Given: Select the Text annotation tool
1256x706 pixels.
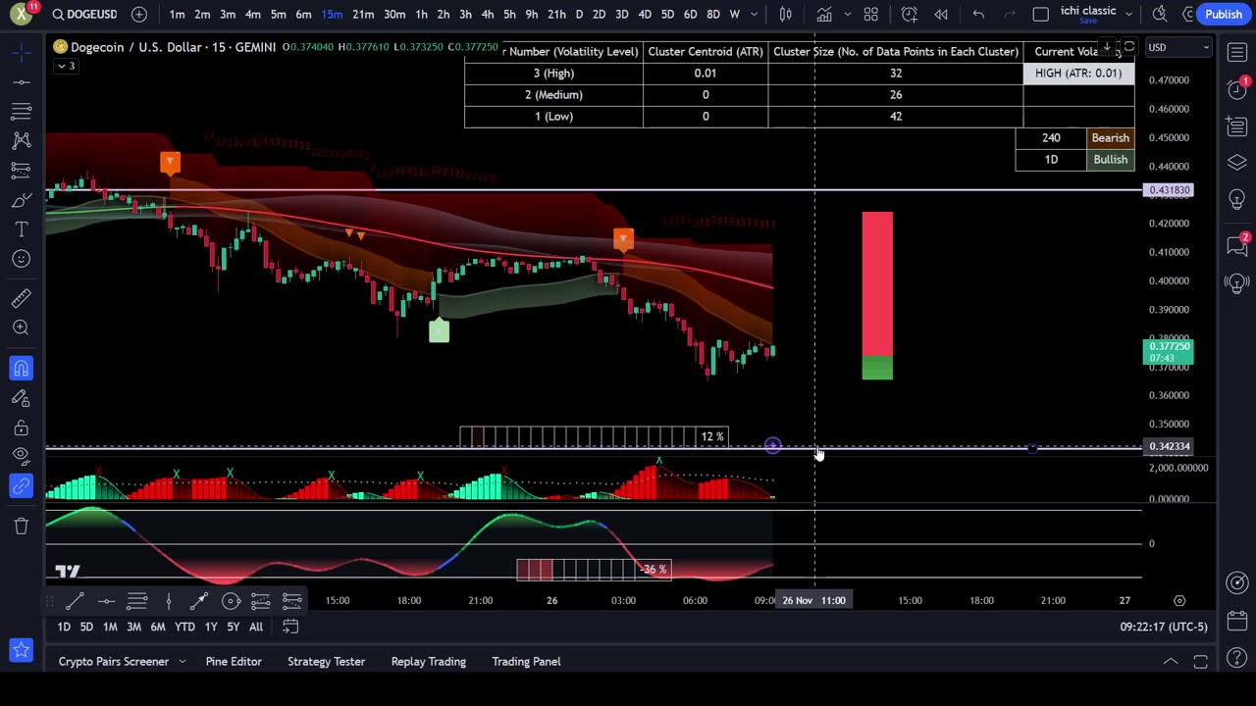Looking at the screenshot, I should point(21,229).
